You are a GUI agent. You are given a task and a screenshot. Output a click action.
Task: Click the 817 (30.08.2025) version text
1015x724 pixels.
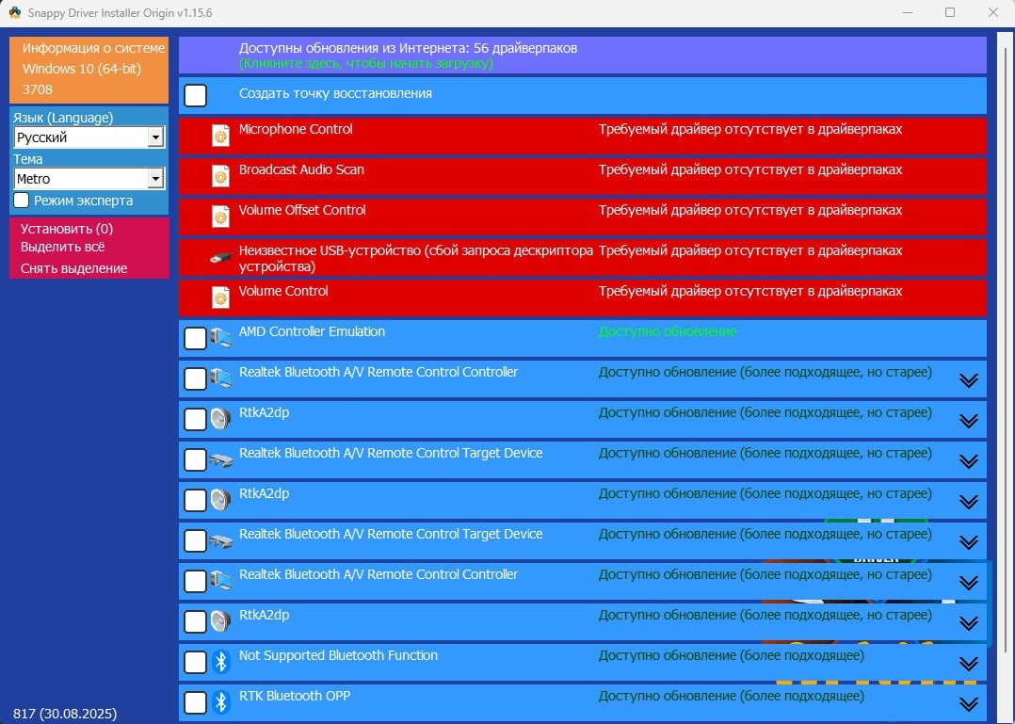(65, 714)
